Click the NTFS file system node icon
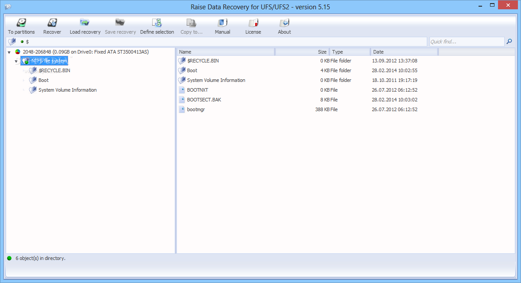The image size is (521, 283). click(26, 61)
